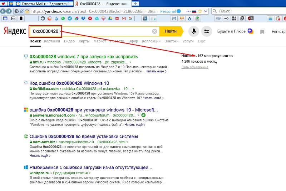The height and width of the screenshot is (191, 286).
Task: Click the Яндекс logo
Action: [x=15, y=31]
